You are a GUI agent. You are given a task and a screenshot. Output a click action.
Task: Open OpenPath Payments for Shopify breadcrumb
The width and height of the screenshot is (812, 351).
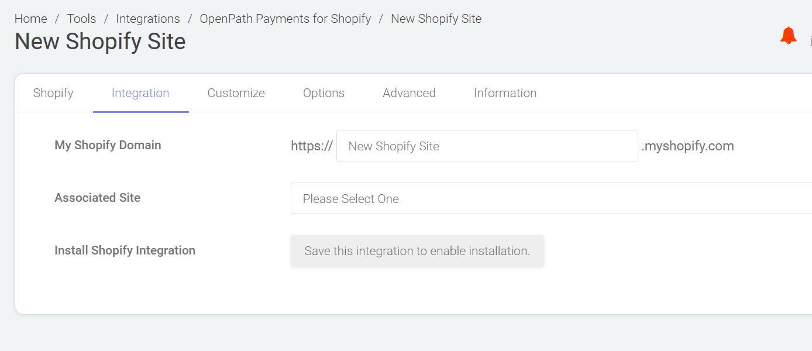pos(285,19)
